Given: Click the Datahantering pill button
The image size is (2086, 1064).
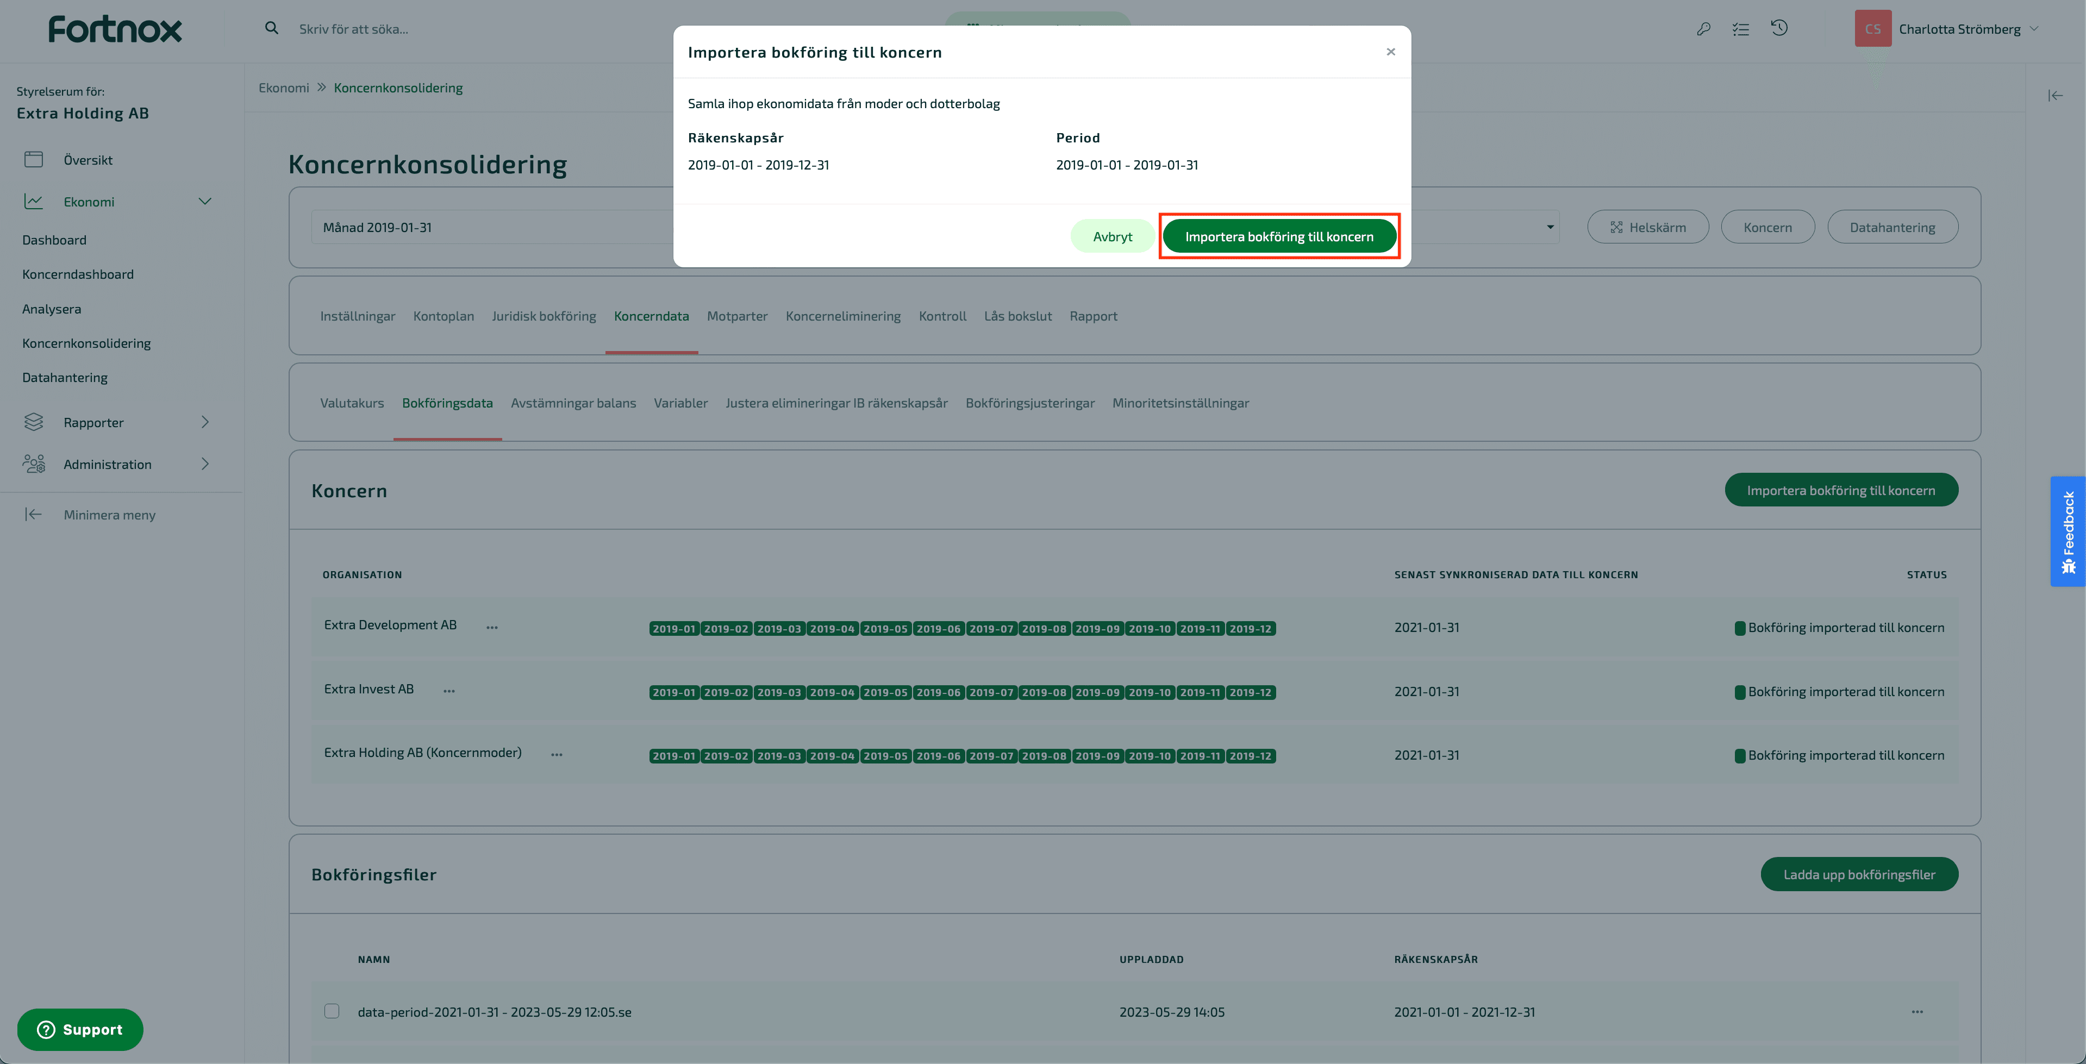Looking at the screenshot, I should 1893,228.
